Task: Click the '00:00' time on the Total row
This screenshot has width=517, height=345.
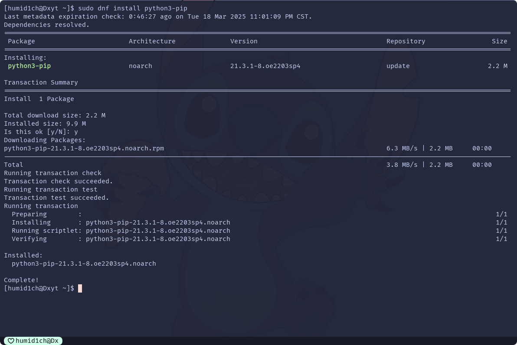Action: tap(482, 165)
